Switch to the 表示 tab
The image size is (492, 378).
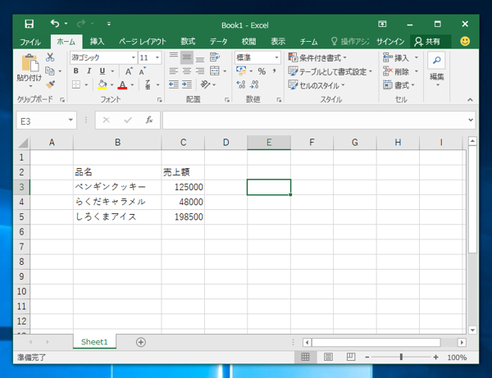click(x=278, y=42)
